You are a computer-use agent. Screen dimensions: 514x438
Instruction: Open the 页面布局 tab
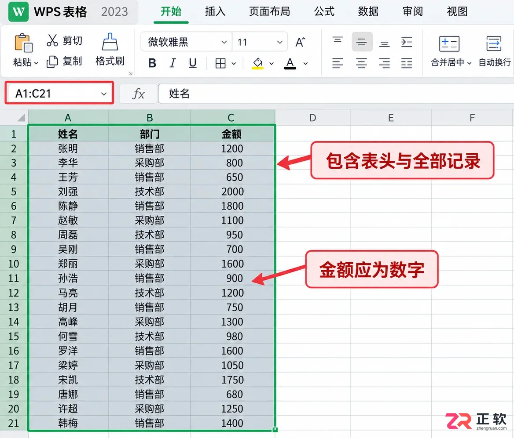269,11
